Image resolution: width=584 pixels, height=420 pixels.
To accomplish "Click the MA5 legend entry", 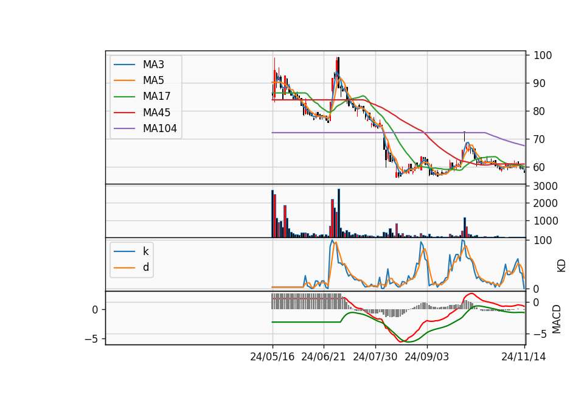I will pos(139,80).
